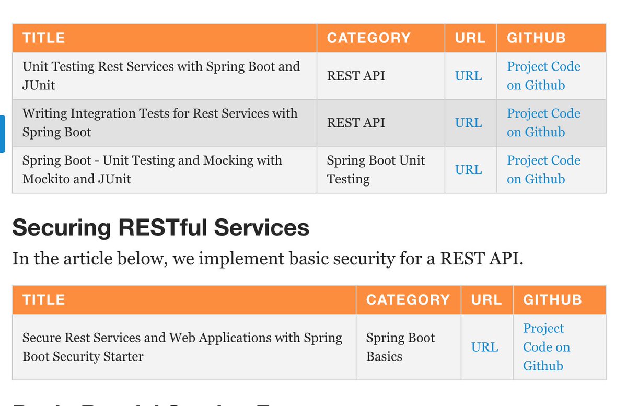Open URL link for Writing Integration Tests row
The image size is (627, 406).
click(469, 123)
